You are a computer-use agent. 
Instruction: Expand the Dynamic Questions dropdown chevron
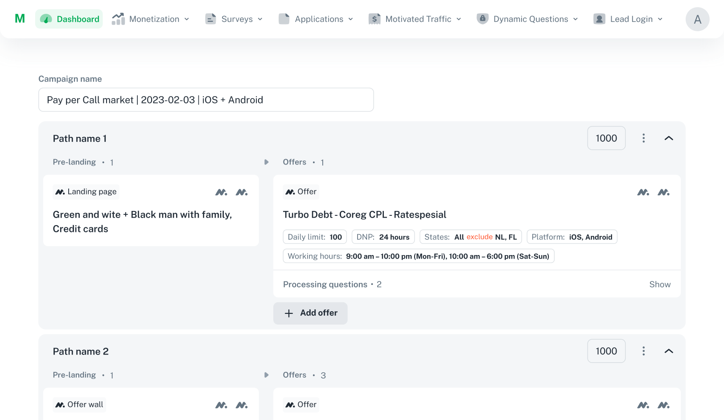(x=576, y=19)
